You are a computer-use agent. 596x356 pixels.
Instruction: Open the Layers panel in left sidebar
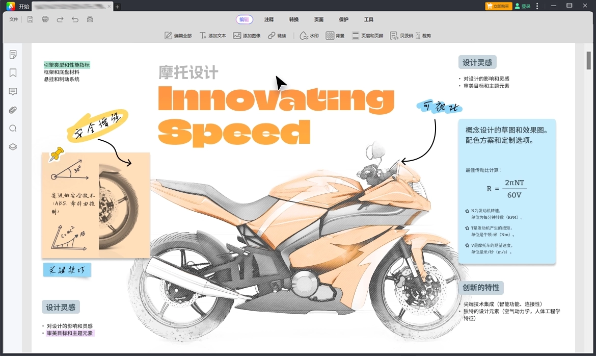click(x=13, y=146)
